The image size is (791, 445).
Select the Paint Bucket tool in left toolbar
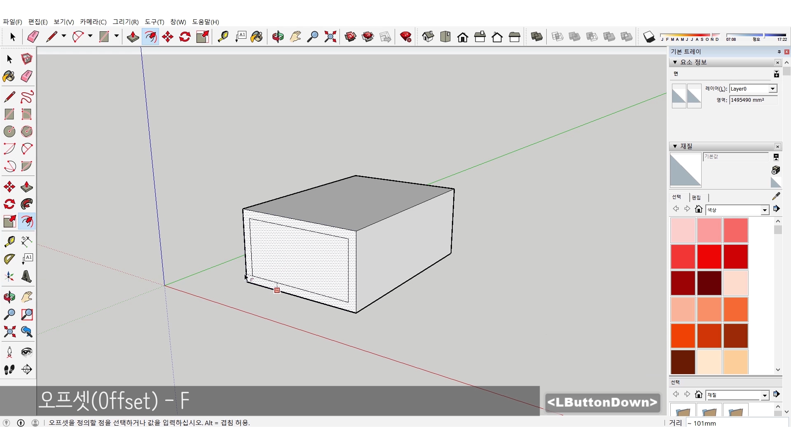[x=9, y=76]
